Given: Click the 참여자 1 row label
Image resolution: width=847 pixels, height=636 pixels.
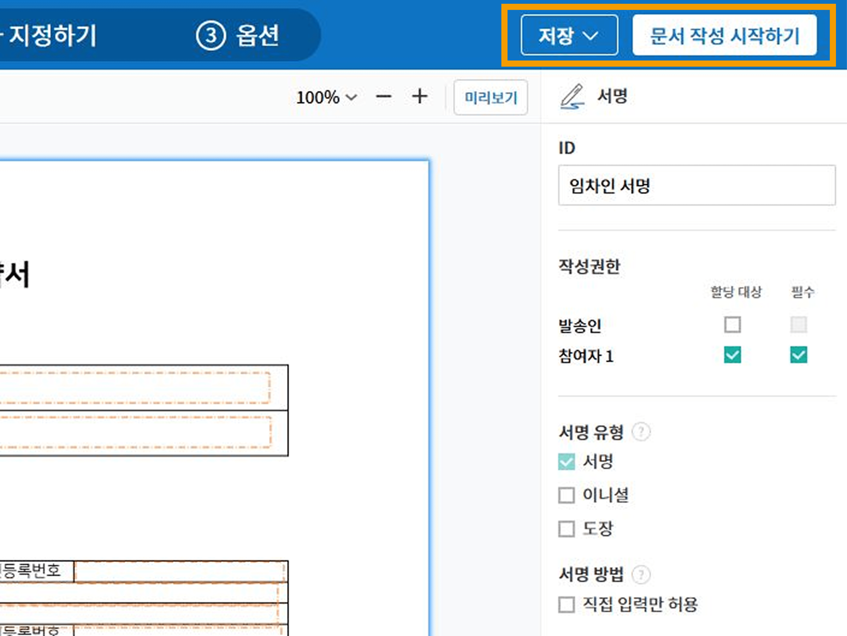Looking at the screenshot, I should 586,356.
